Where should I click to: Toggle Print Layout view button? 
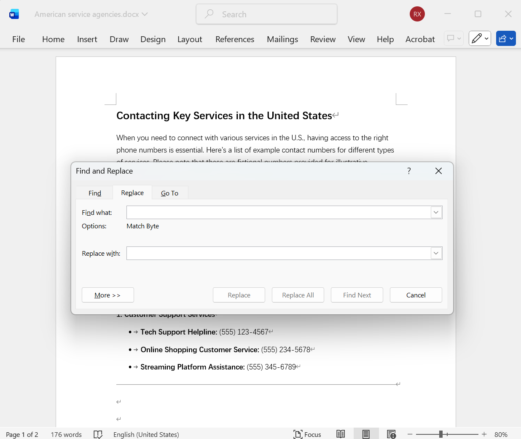366,434
